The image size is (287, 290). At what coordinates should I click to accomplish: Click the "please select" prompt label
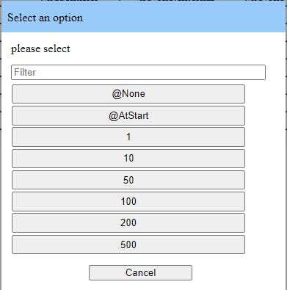pyautogui.click(x=40, y=48)
